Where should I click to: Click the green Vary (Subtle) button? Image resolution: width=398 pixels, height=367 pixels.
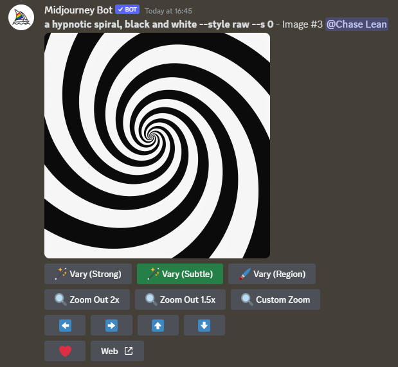pos(180,274)
